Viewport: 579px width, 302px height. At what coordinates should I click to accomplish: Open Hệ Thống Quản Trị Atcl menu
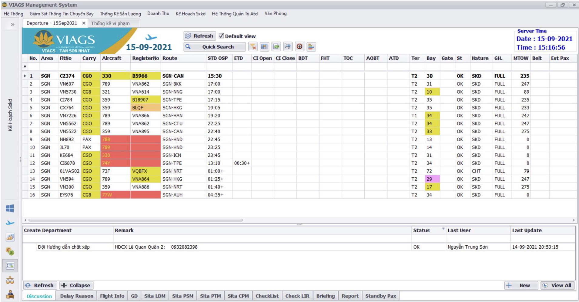pyautogui.click(x=235, y=14)
